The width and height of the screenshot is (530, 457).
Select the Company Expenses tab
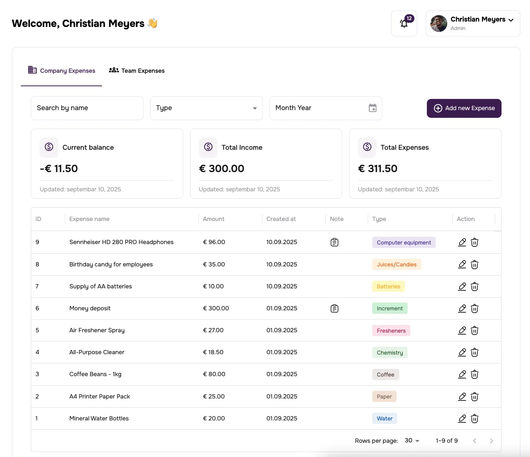pos(61,70)
